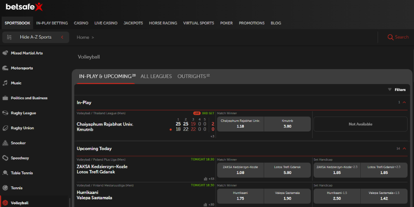The height and width of the screenshot is (207, 414).
Task: Select the Rugby League ball icon
Action: [5, 113]
